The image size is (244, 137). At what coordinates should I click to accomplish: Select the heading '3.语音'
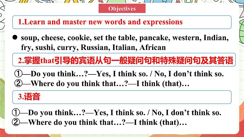[x=29, y=97]
